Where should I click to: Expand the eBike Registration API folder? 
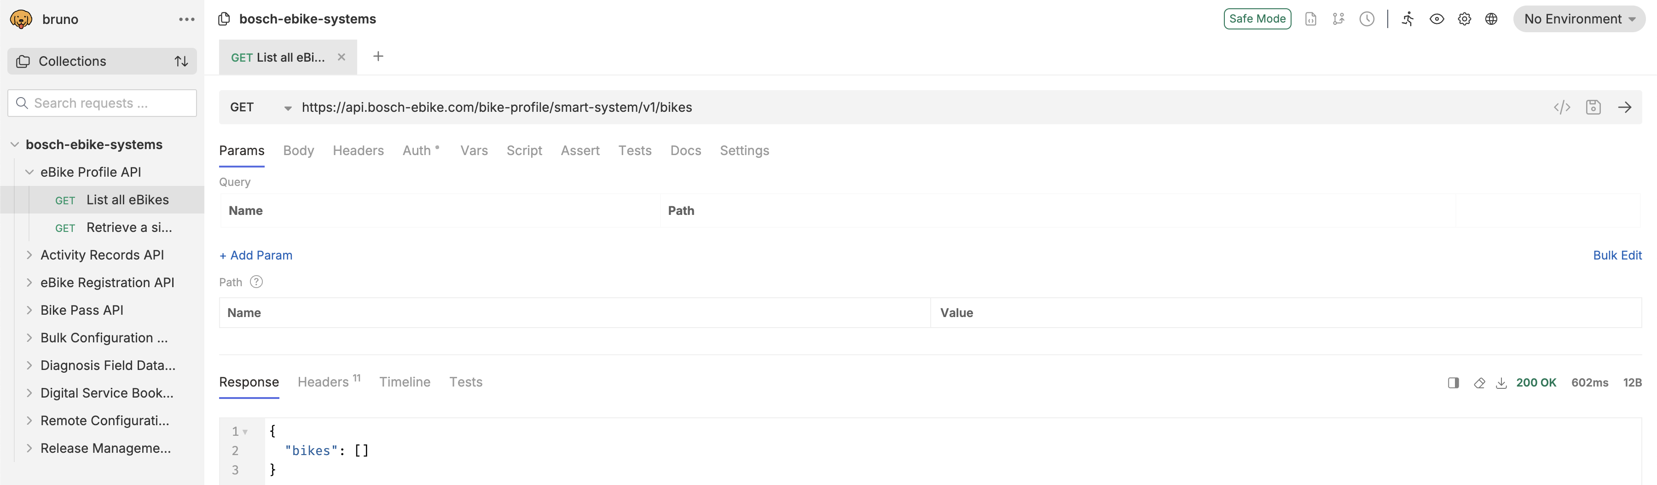(x=29, y=283)
